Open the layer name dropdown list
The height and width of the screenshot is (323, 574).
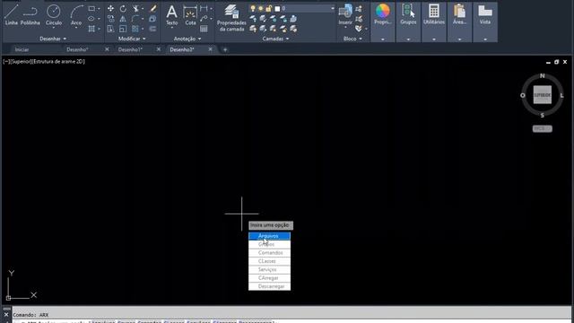coord(333,8)
